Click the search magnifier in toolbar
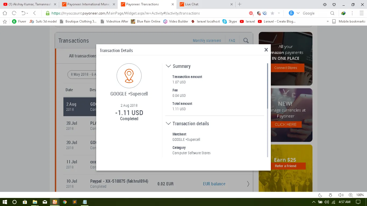 (332, 13)
